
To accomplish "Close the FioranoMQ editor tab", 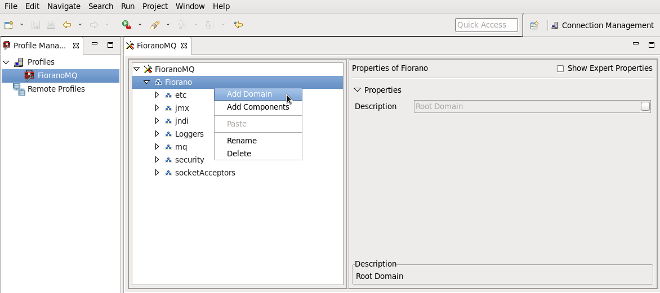I will [184, 46].
